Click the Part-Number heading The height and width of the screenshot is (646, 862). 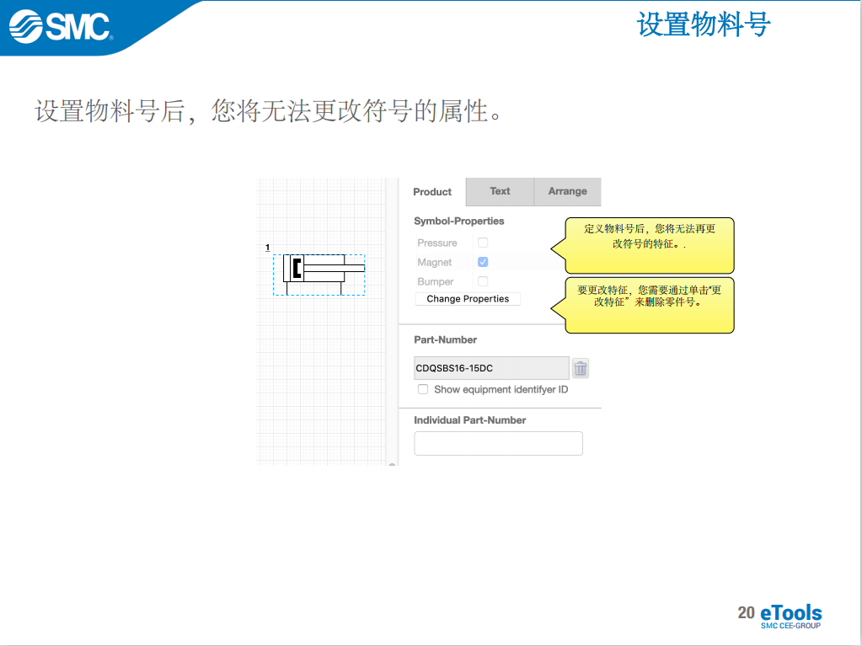[x=445, y=339]
